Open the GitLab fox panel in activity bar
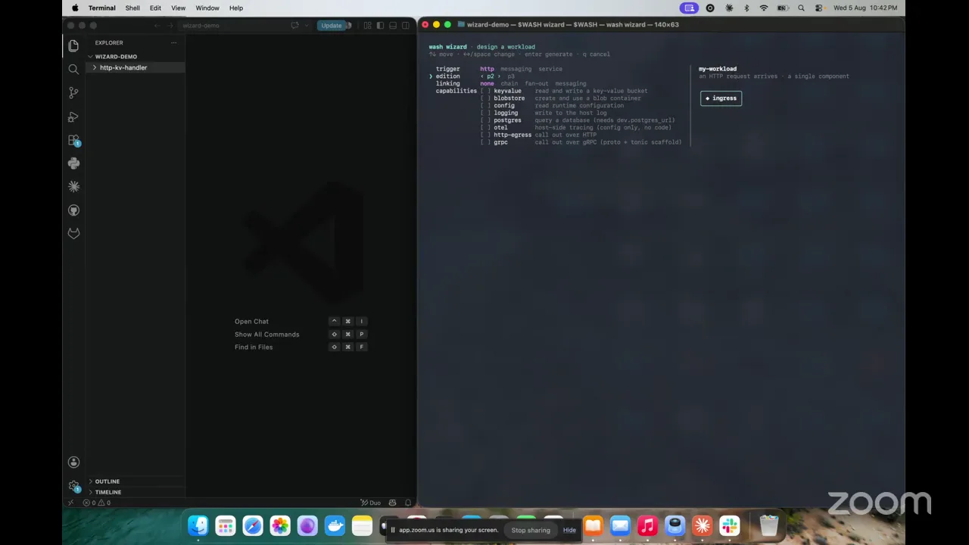Image resolution: width=969 pixels, height=545 pixels. 73,233
